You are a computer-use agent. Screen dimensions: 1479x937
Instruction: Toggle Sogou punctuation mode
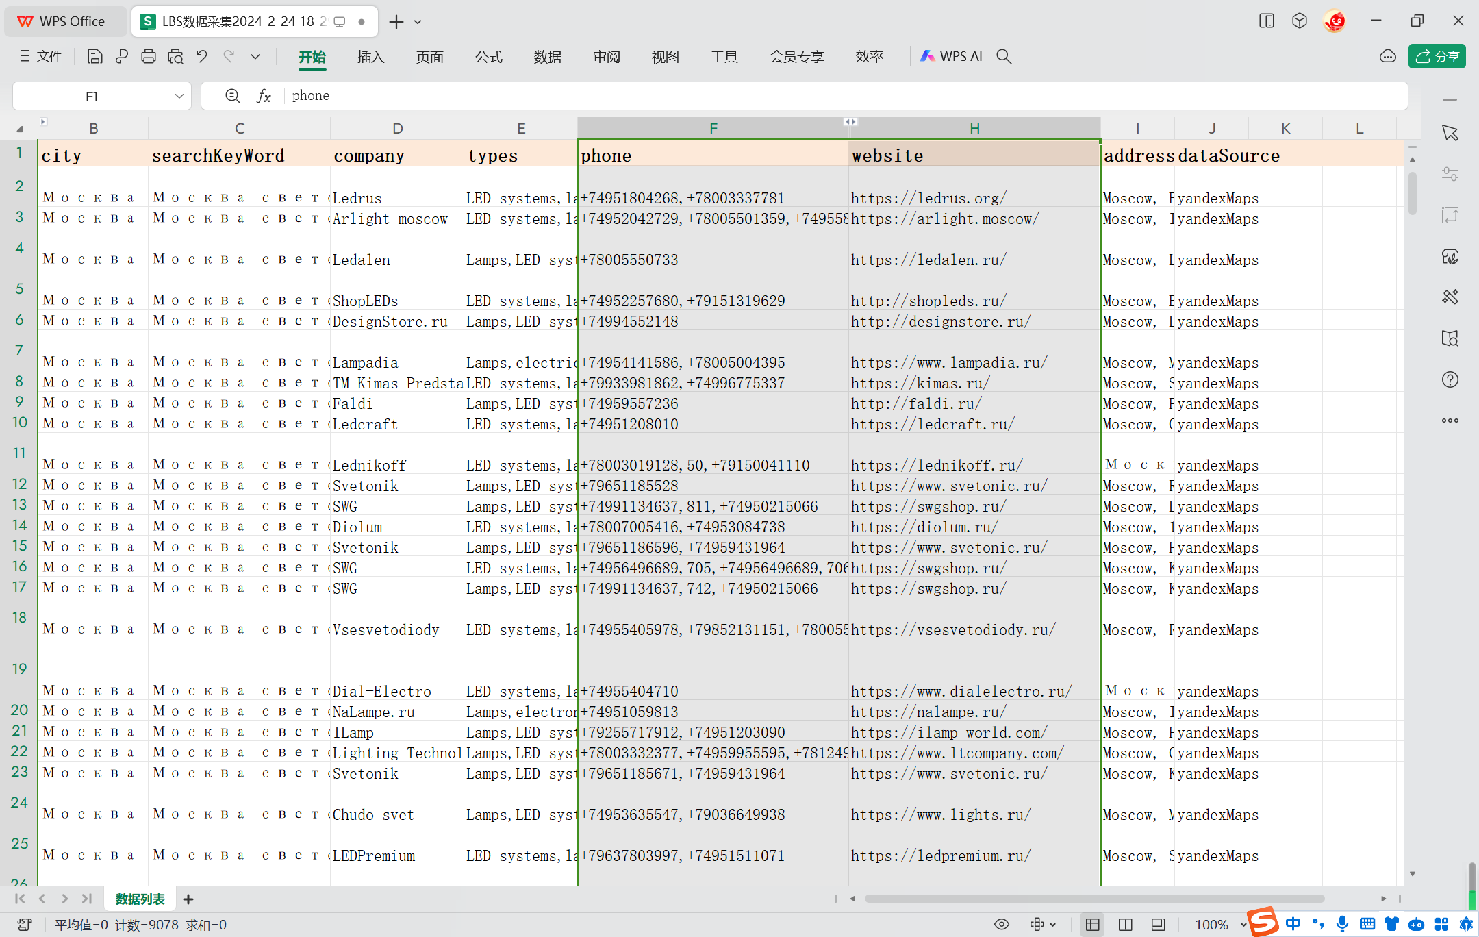click(x=1317, y=924)
